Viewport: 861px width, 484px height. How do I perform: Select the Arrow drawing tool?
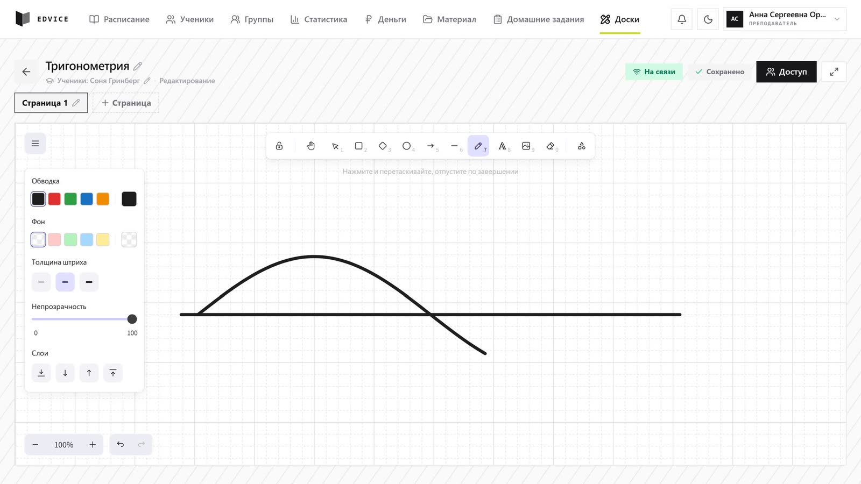pyautogui.click(x=430, y=146)
